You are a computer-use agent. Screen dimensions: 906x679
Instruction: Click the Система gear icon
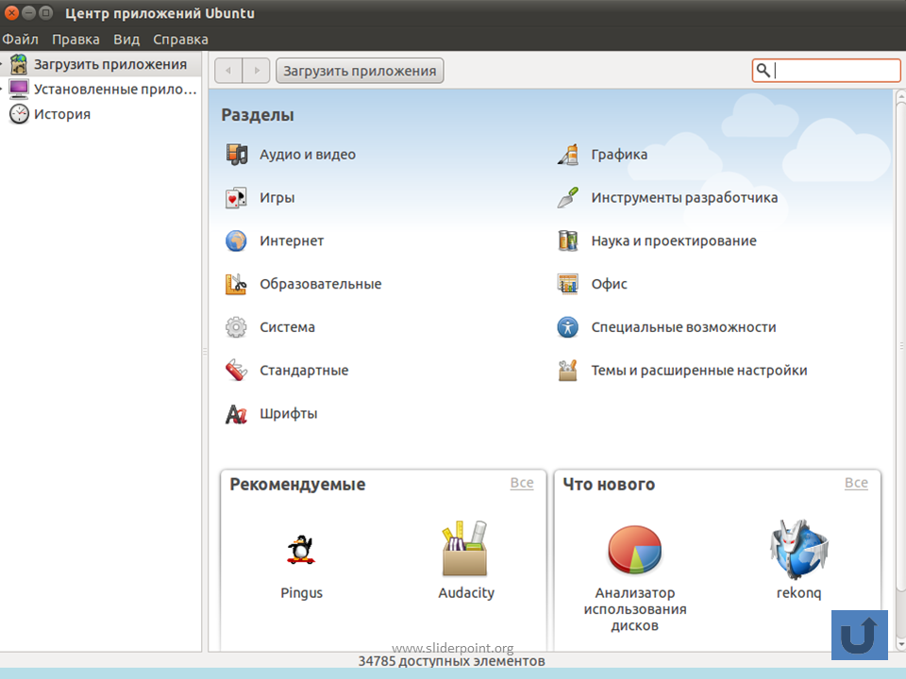(236, 327)
